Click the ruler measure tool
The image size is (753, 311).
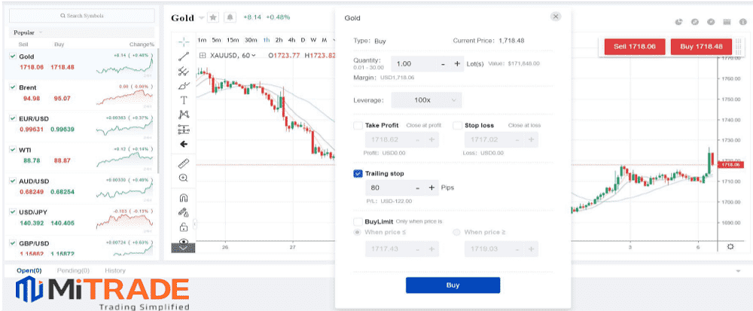[x=184, y=163]
